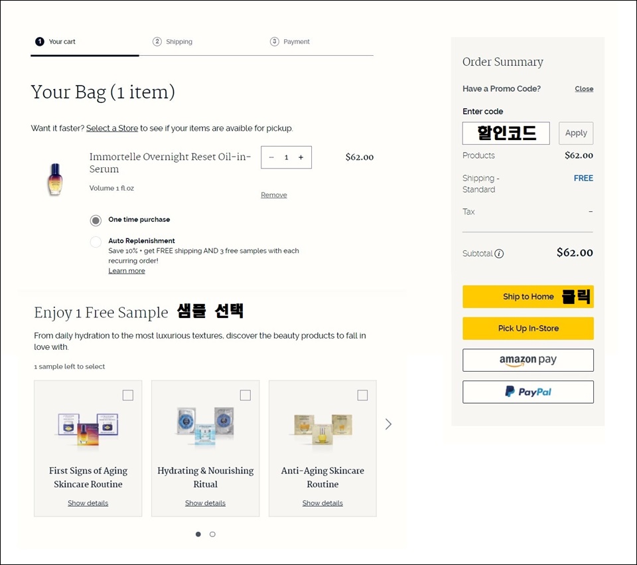Pay with Amazon Pay

coord(528,360)
